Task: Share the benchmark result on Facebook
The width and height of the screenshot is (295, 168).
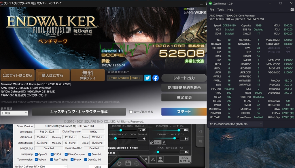Action: pyautogui.click(x=156, y=78)
